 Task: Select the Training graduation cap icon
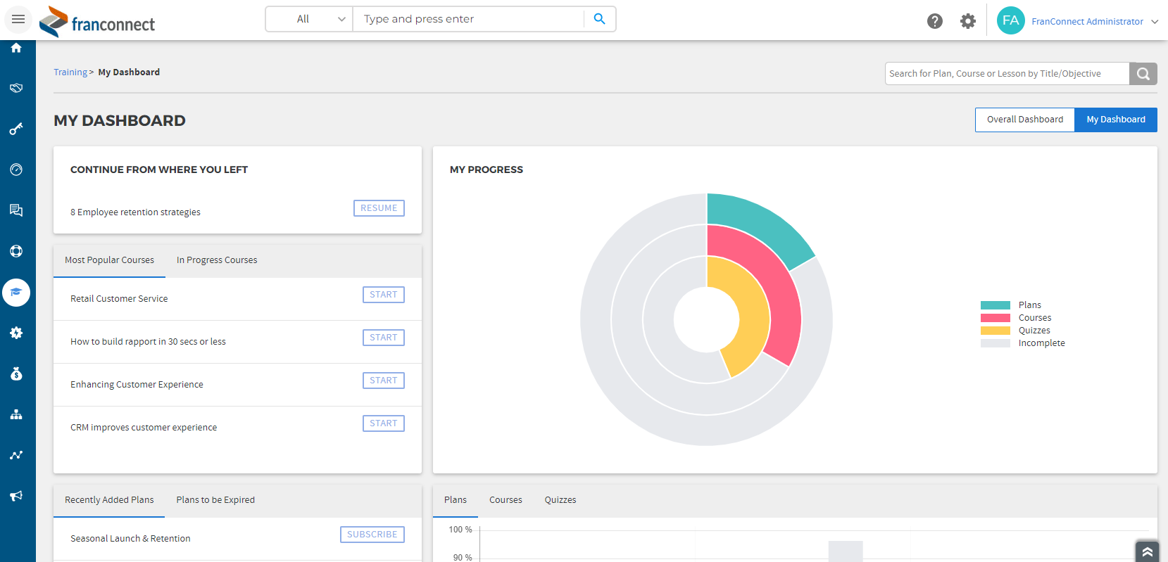coord(16,292)
